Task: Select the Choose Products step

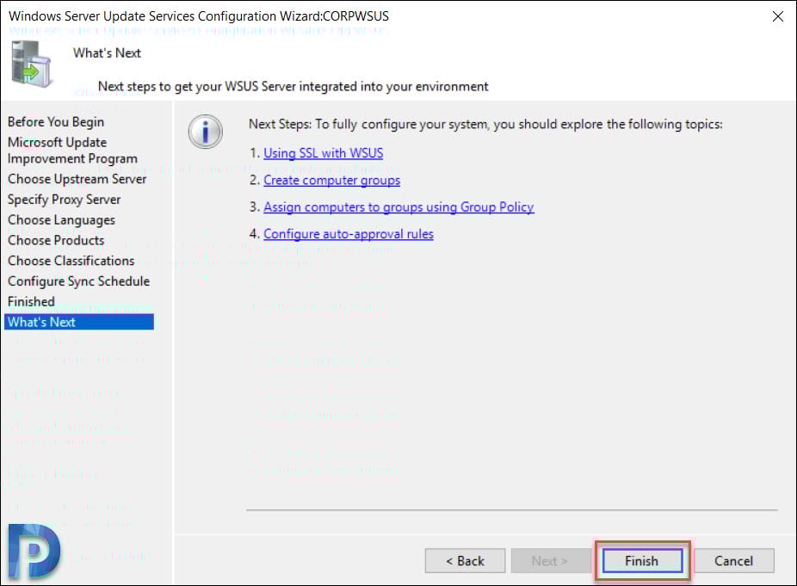Action: [x=56, y=240]
